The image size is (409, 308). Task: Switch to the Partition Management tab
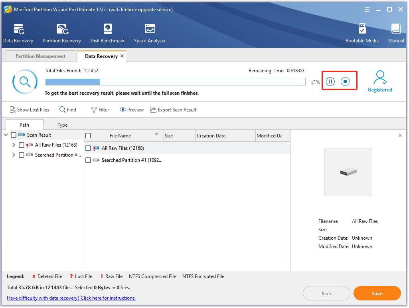pyautogui.click(x=40, y=56)
